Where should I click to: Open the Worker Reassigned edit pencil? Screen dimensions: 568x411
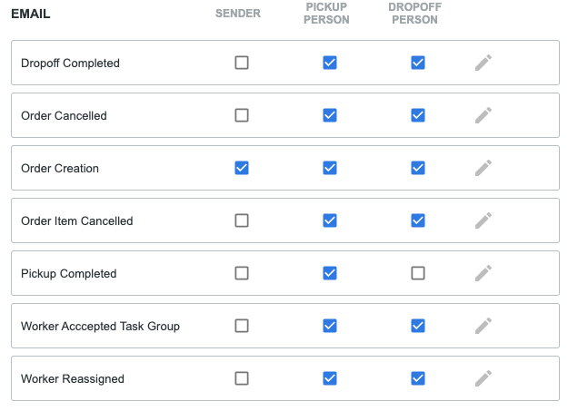click(x=483, y=378)
